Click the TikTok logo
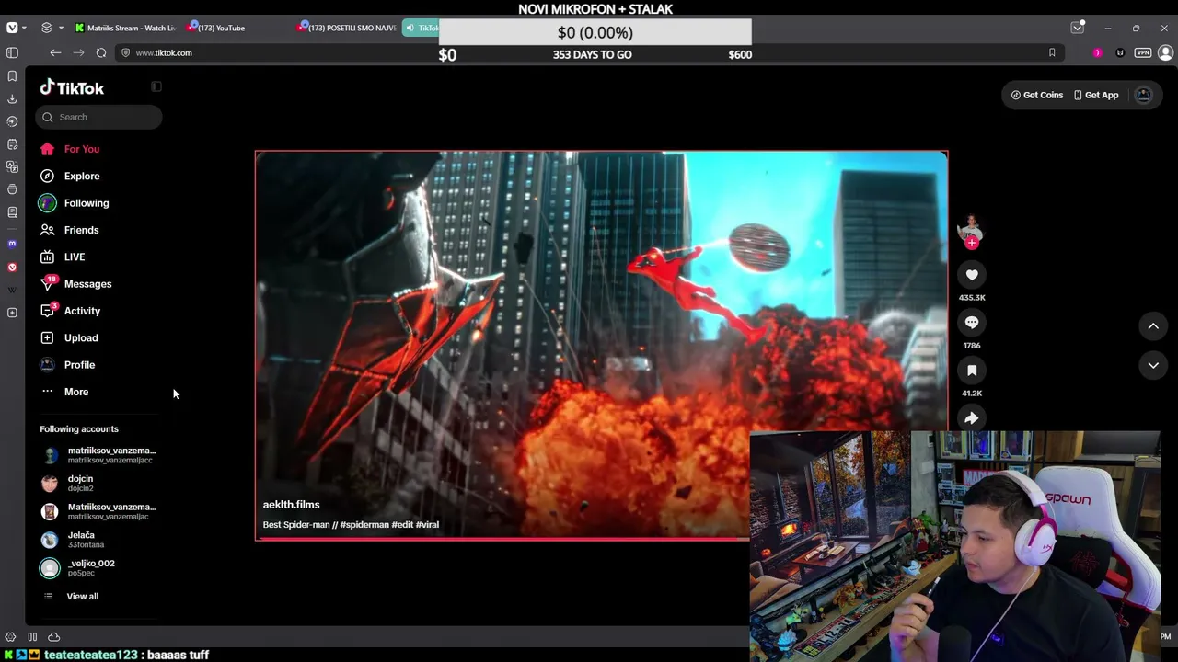 72,88
